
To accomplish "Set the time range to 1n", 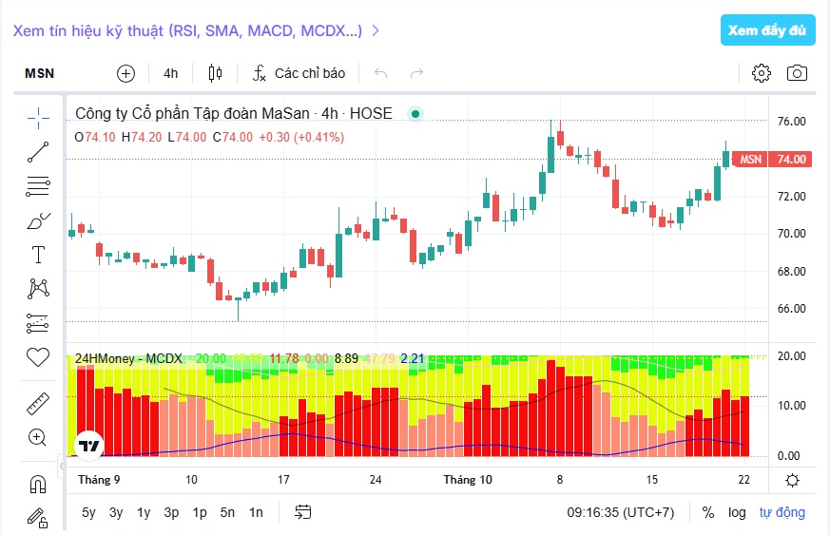I will click(x=256, y=512).
